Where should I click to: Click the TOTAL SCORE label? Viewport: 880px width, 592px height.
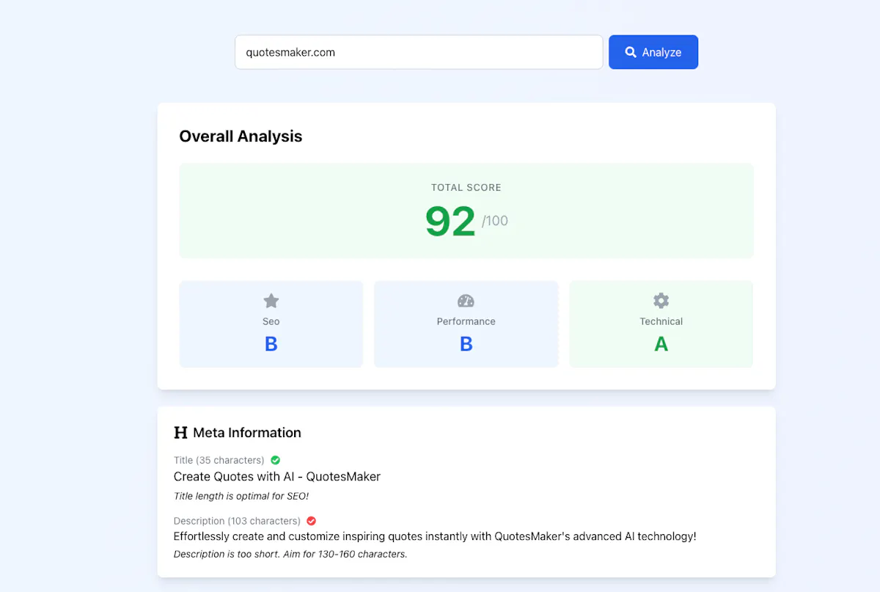point(466,188)
